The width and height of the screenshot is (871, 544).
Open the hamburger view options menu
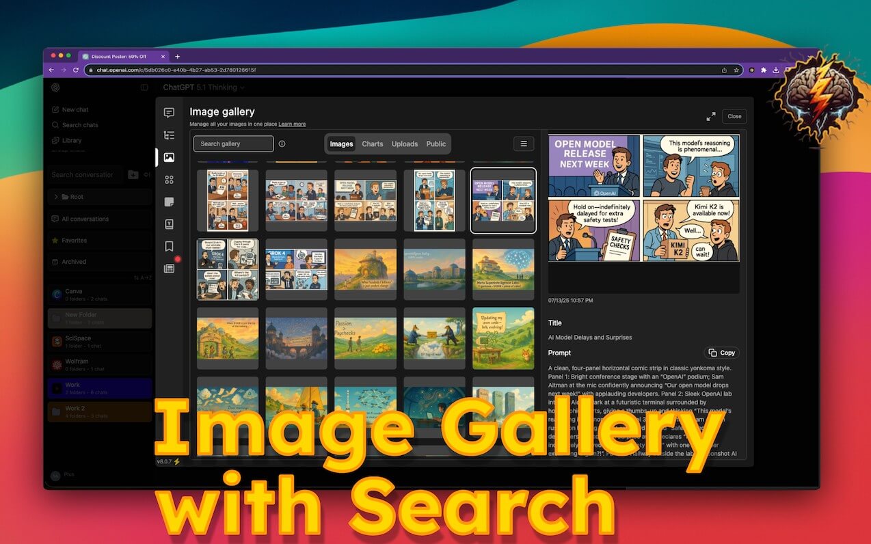point(524,144)
